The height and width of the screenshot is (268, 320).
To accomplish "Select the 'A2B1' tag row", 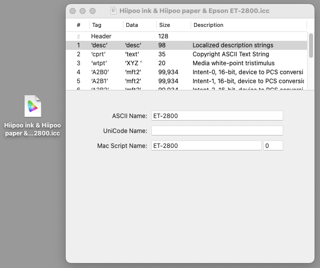I will point(186,81).
